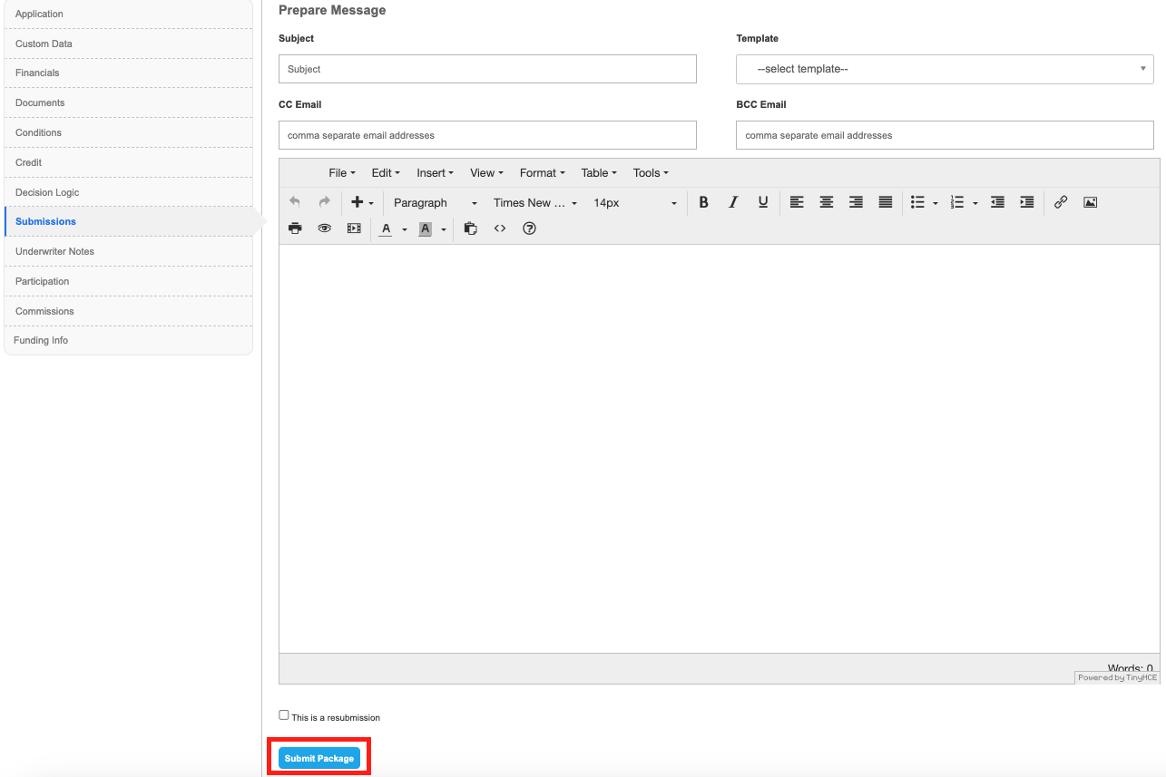1166x777 pixels.
Task: Expand bullet list style arrow
Action: click(935, 203)
